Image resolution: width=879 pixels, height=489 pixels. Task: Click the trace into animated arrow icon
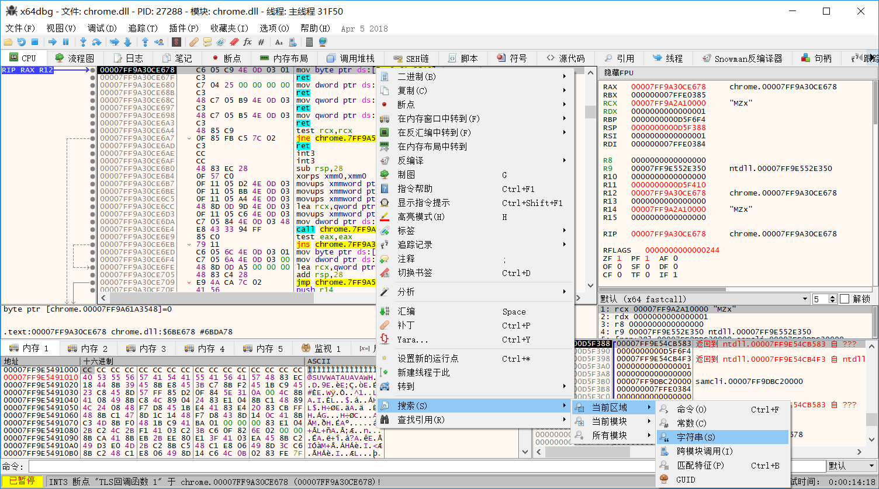point(115,42)
